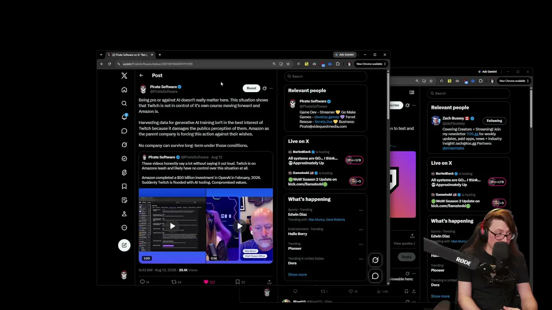552x310 pixels.
Task: Open Profile in X sidebar
Action: (x=124, y=214)
